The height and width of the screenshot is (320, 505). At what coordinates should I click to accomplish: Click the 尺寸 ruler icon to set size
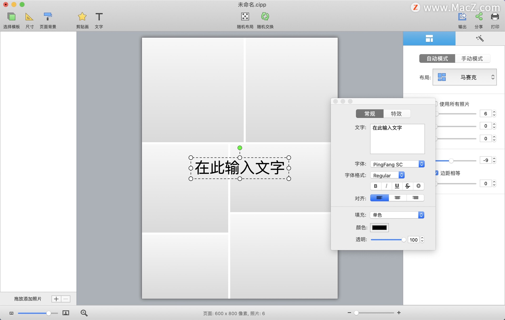29,20
